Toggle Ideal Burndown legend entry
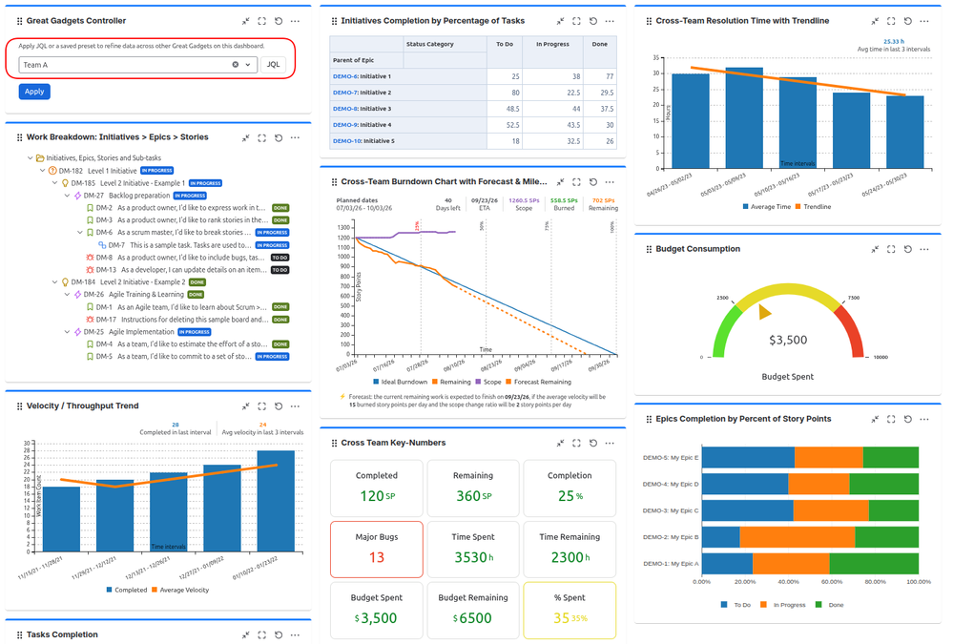Screen dimensions: 953x644 click(x=400, y=382)
